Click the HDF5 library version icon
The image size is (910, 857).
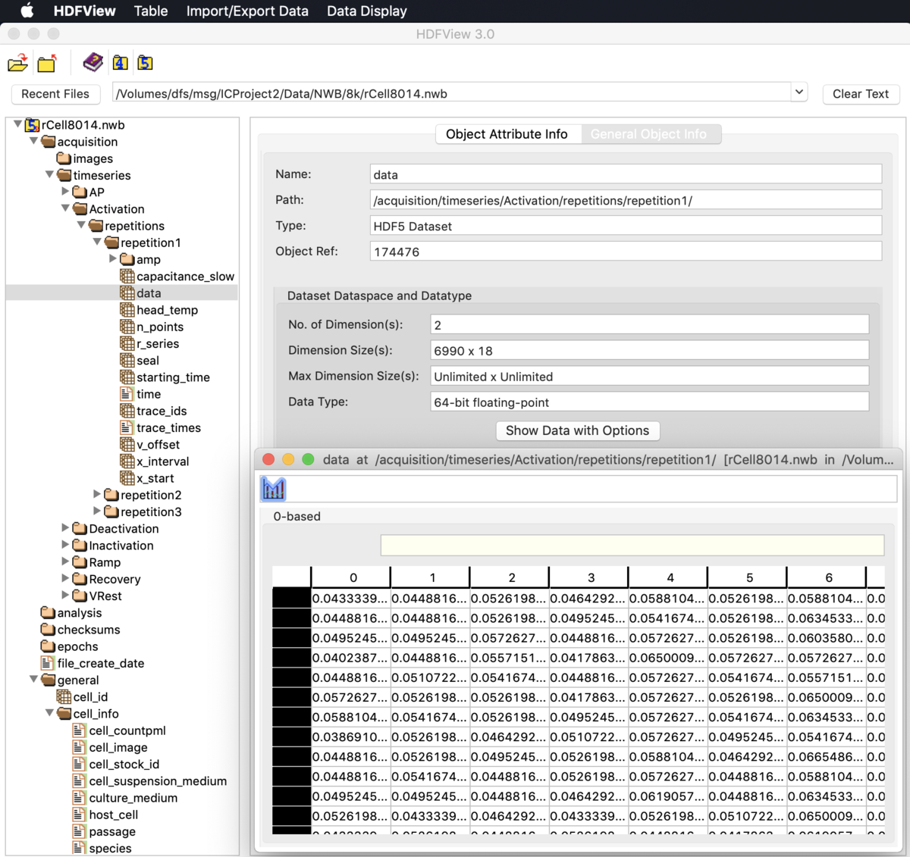tap(145, 63)
